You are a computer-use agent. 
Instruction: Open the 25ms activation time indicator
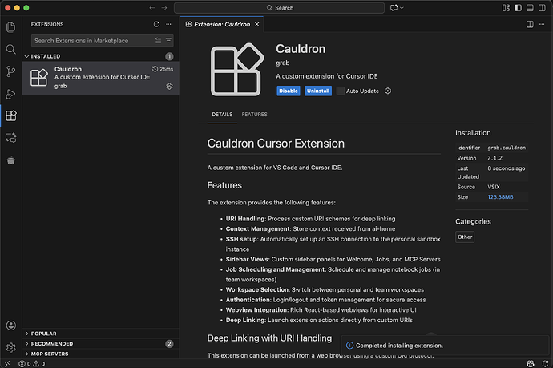163,69
